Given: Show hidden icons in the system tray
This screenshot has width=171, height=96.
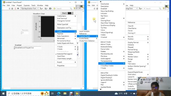Looking at the screenshot, I should click(x=131, y=94).
